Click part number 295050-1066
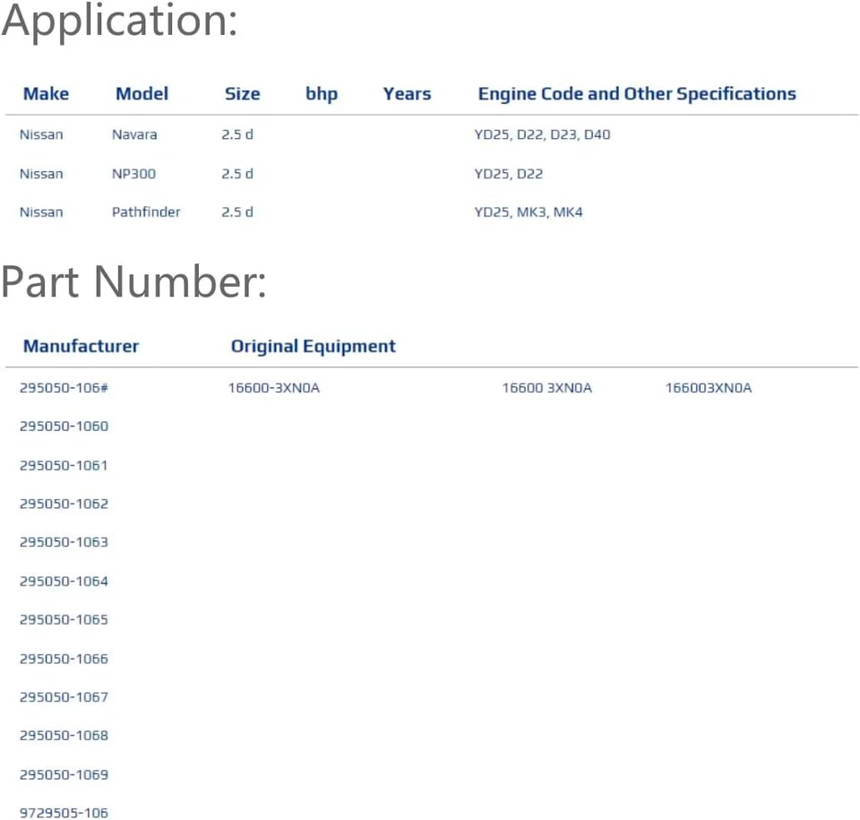Viewport: 860px width, 820px height. click(x=64, y=660)
